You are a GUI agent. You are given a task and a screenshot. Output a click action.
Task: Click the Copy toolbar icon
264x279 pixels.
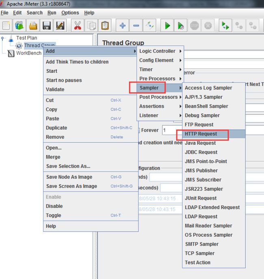(x=91, y=26)
